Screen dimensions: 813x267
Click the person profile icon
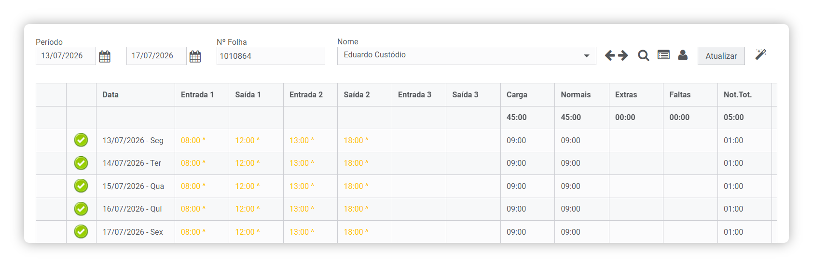683,55
